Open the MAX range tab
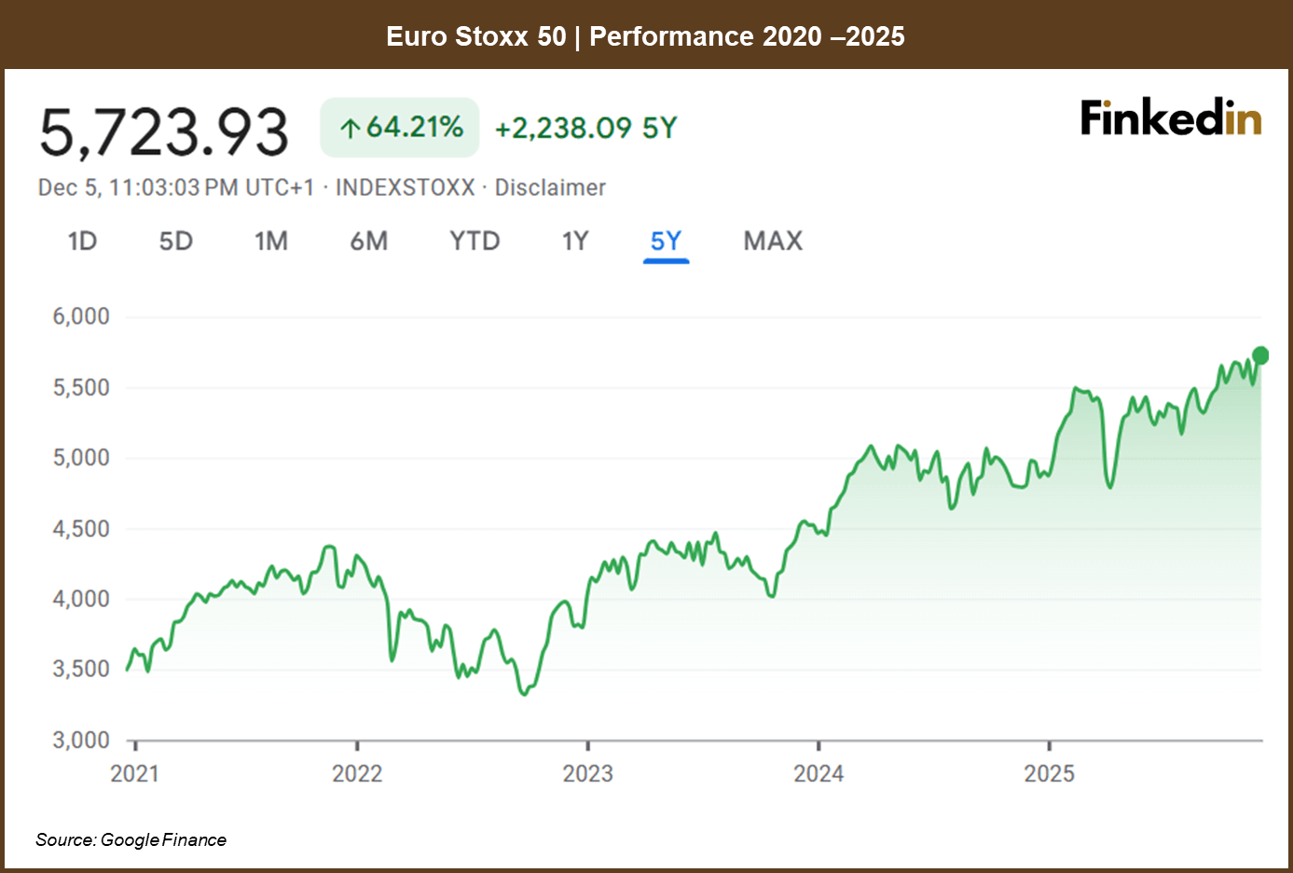Viewport: 1293px width, 873px height. coord(773,242)
